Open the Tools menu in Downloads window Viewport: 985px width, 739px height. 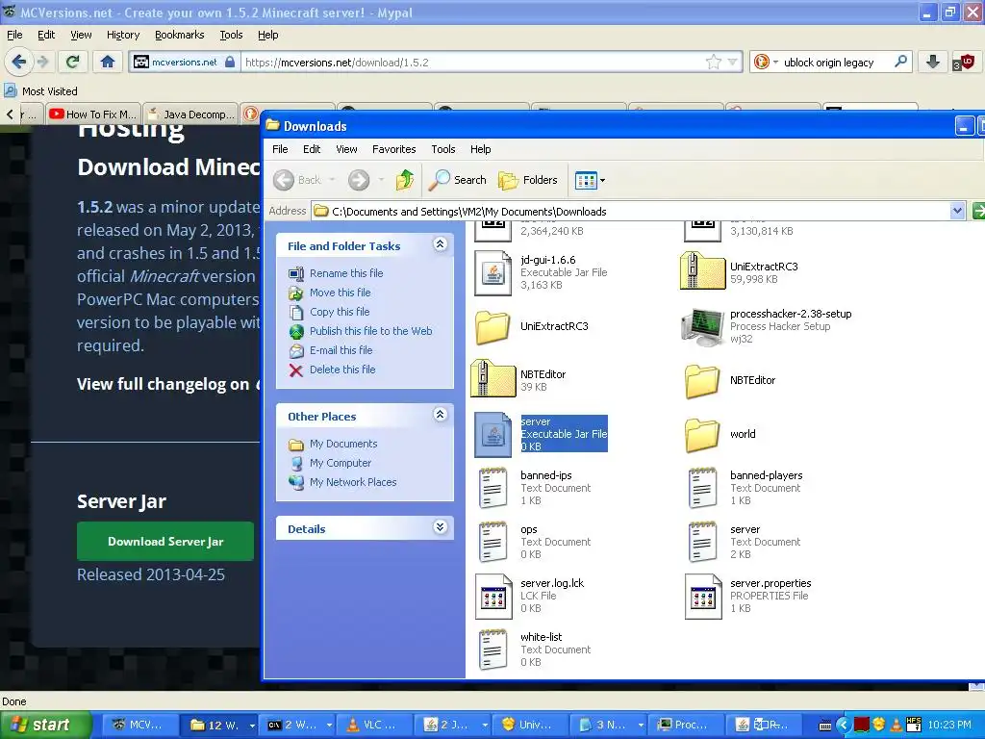pyautogui.click(x=442, y=149)
